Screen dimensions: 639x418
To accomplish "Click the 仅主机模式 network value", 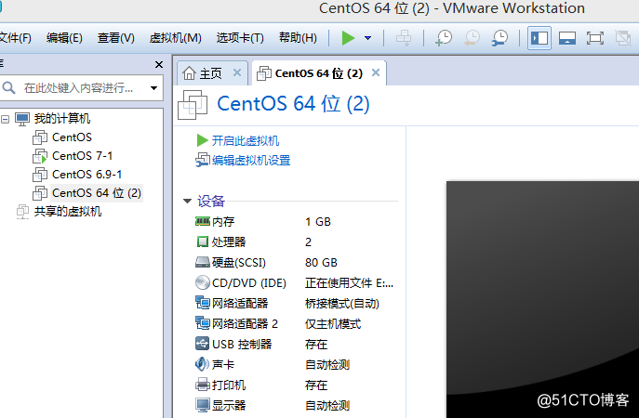I will (333, 324).
